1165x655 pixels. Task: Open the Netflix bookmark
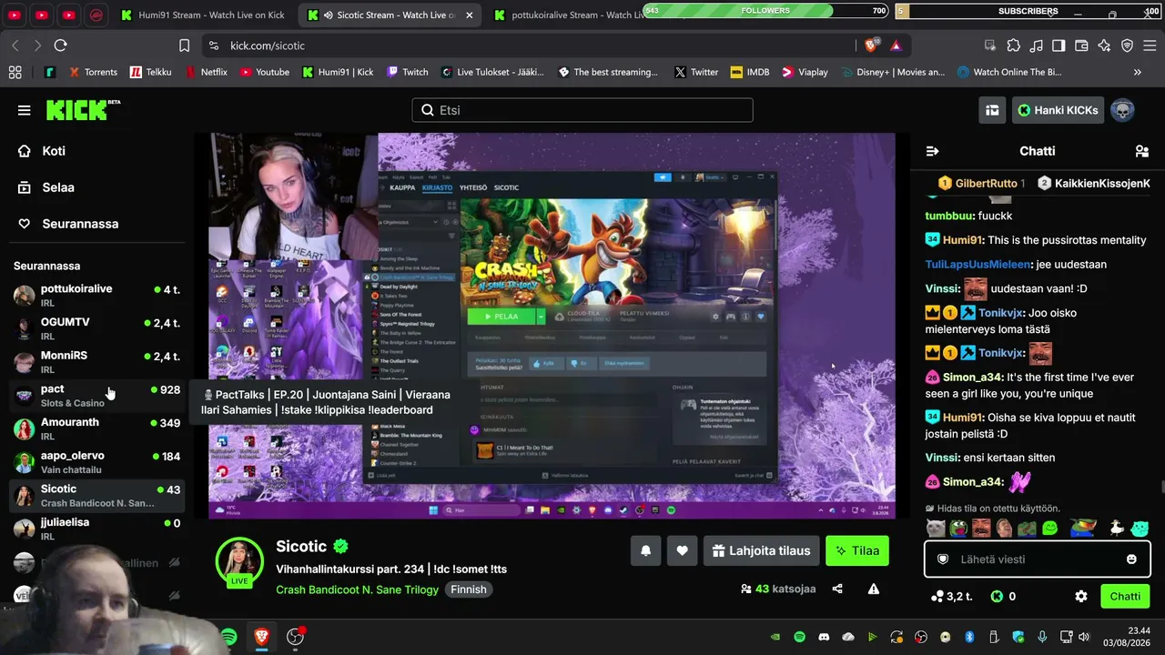click(x=206, y=72)
